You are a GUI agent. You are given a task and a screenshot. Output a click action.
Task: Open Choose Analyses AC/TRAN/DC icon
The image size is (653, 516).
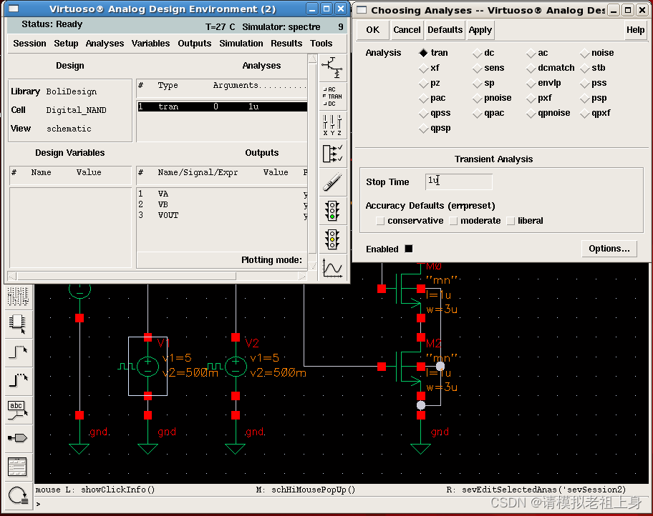(x=333, y=96)
